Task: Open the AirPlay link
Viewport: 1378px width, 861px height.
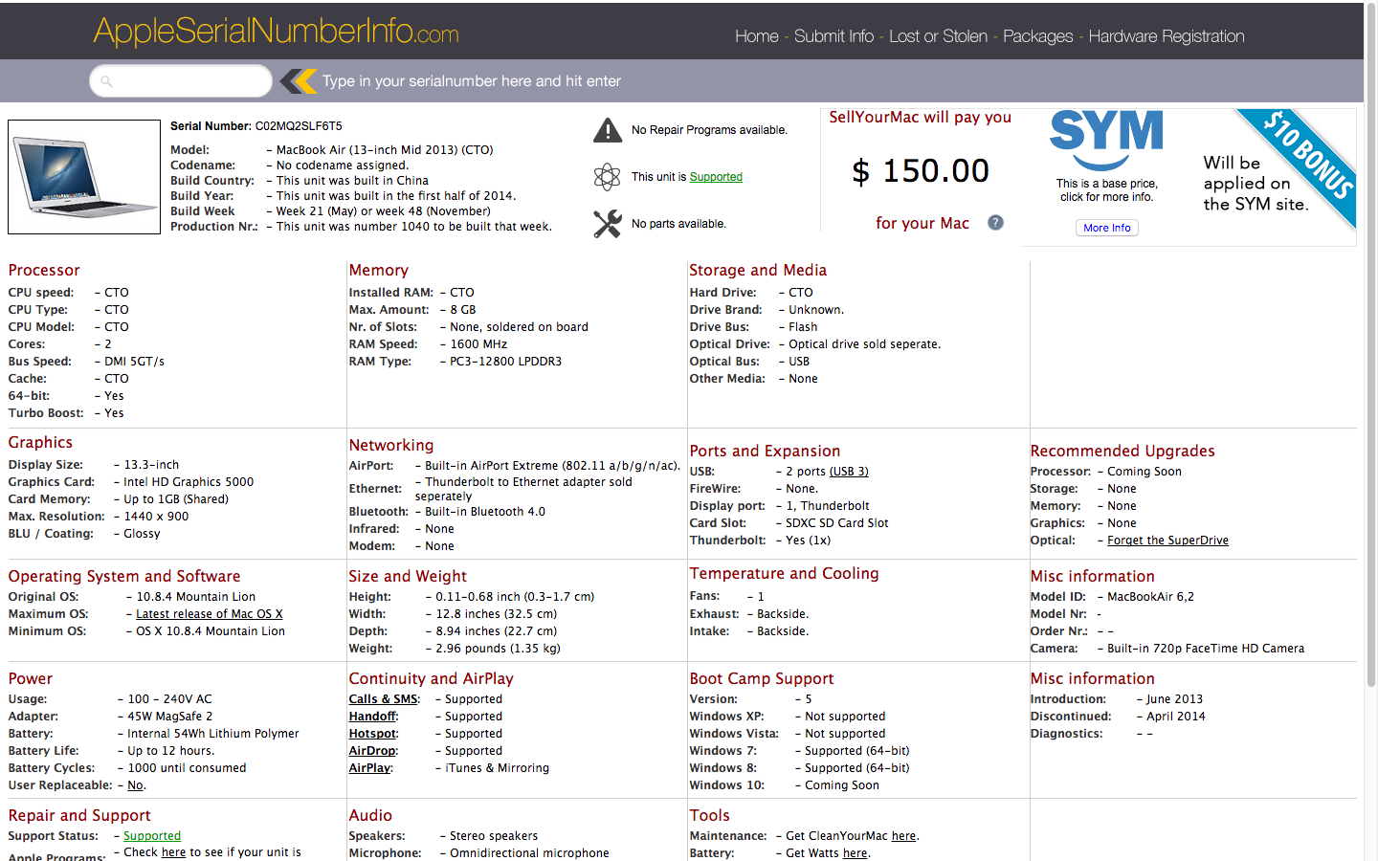Action: [369, 768]
